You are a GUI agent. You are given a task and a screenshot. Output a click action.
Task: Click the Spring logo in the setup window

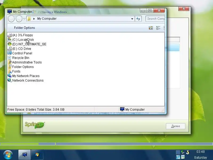pyautogui.click(x=35, y=125)
